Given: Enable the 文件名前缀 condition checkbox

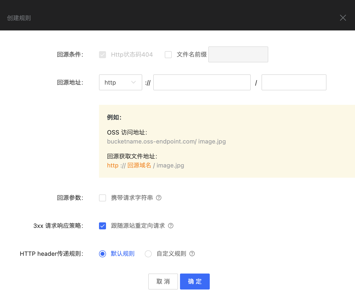Looking at the screenshot, I should click(x=168, y=54).
